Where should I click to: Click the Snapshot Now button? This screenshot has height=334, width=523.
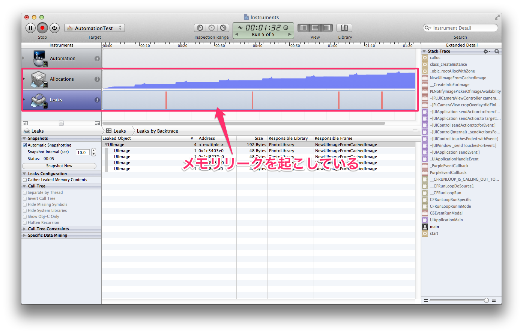click(x=60, y=166)
